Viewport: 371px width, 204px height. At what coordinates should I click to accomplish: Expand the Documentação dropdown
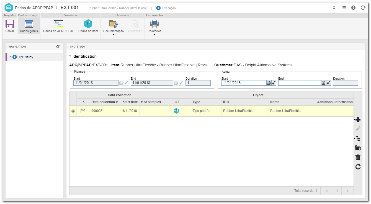coord(114,35)
